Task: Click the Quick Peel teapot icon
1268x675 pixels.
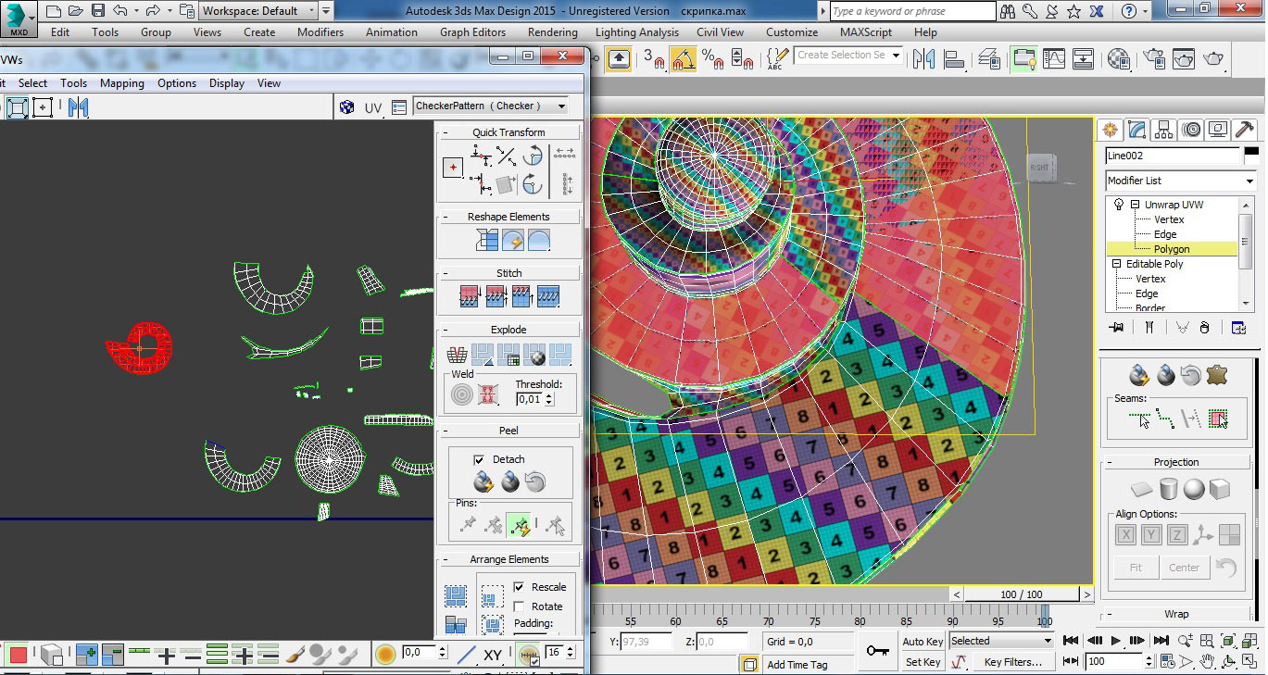Action: [x=483, y=481]
